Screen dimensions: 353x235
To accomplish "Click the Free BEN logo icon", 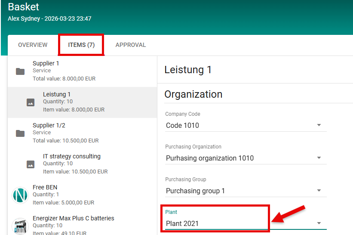I will 20,195.
